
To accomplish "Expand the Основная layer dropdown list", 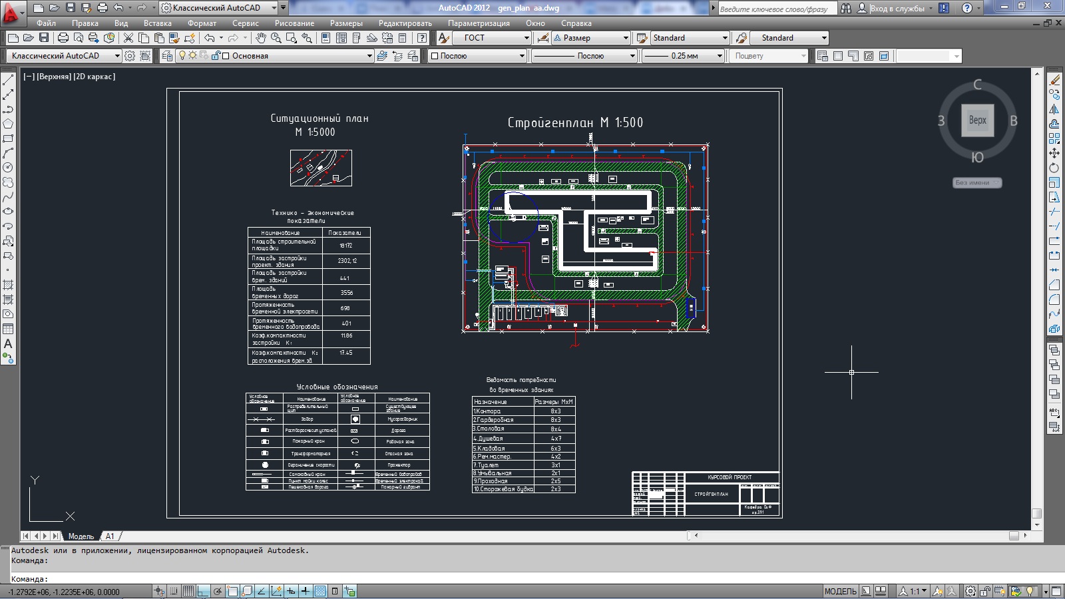I will tap(369, 56).
